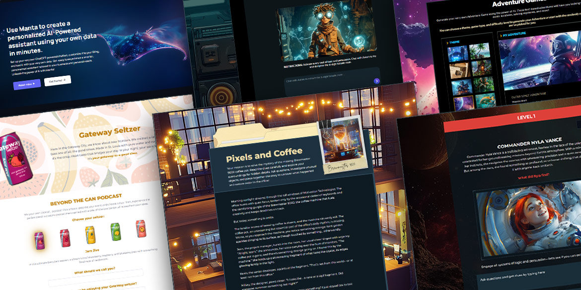Click the purple send arrow in Axiom chat
This screenshot has height=290, width=581.
(376, 81)
